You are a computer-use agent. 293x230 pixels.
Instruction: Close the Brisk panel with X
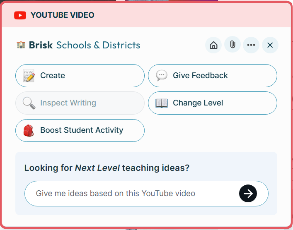(x=270, y=45)
